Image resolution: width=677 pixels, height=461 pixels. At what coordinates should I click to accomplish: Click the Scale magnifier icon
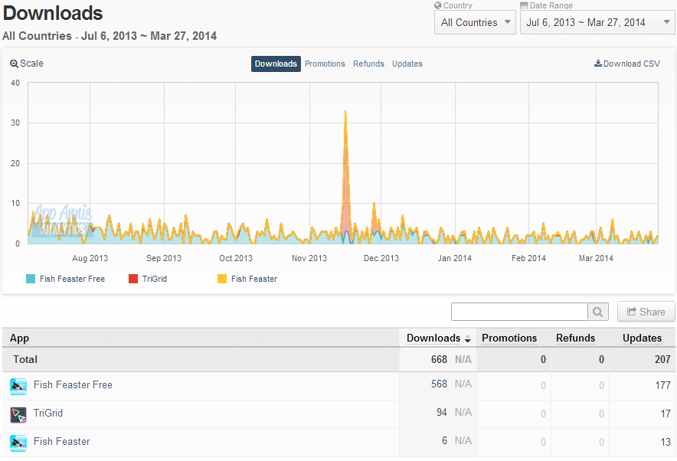click(x=15, y=64)
